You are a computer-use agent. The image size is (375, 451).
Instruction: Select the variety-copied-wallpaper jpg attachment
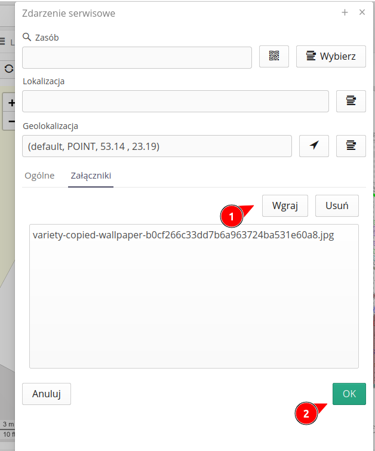point(183,235)
